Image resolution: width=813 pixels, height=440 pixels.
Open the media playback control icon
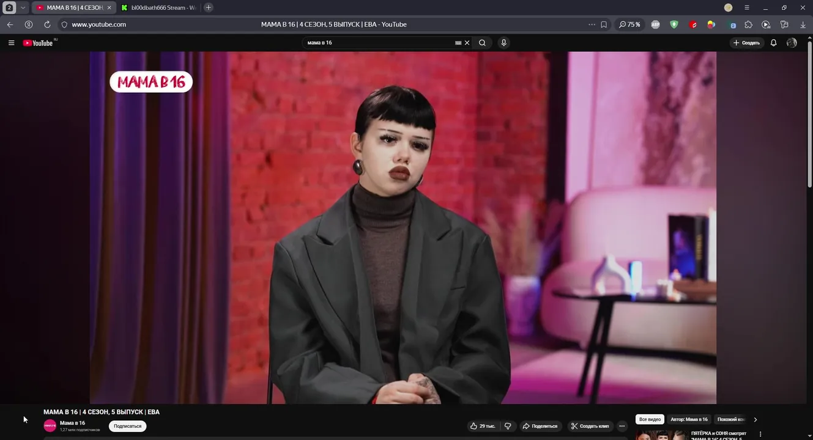tap(766, 24)
